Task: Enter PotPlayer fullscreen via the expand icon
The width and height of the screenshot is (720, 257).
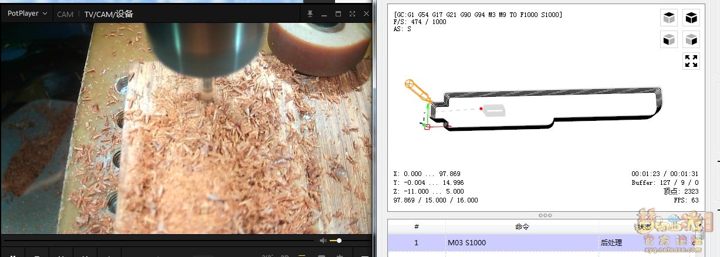Action: (352, 14)
